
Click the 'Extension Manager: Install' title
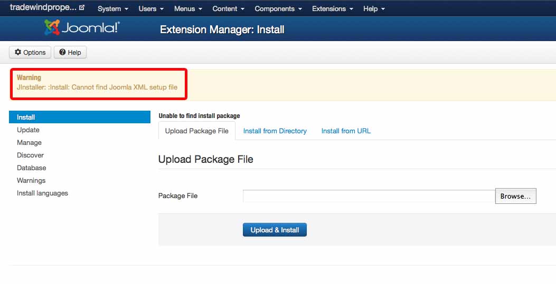pyautogui.click(x=222, y=30)
